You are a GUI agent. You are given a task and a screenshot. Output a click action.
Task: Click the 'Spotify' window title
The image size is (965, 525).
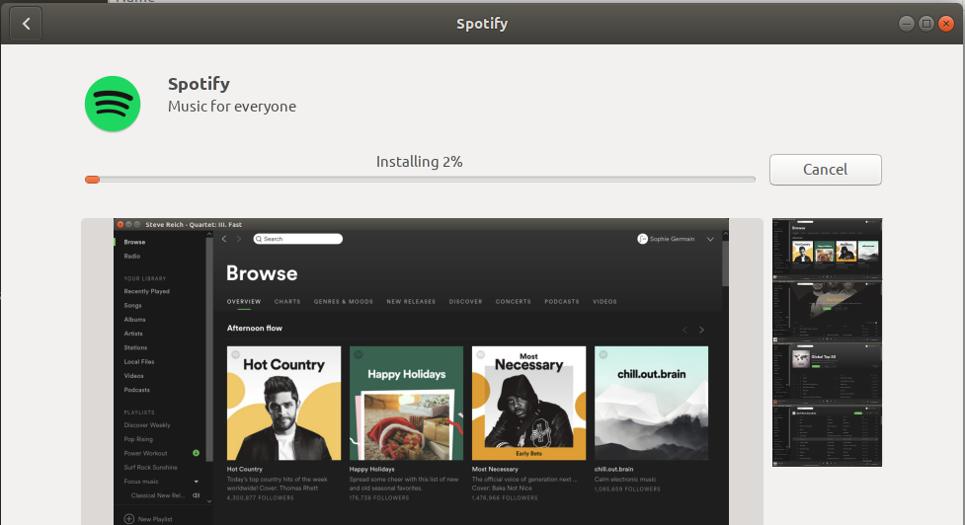tap(482, 24)
